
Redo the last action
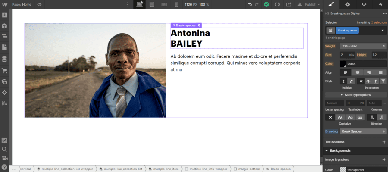point(257,4)
